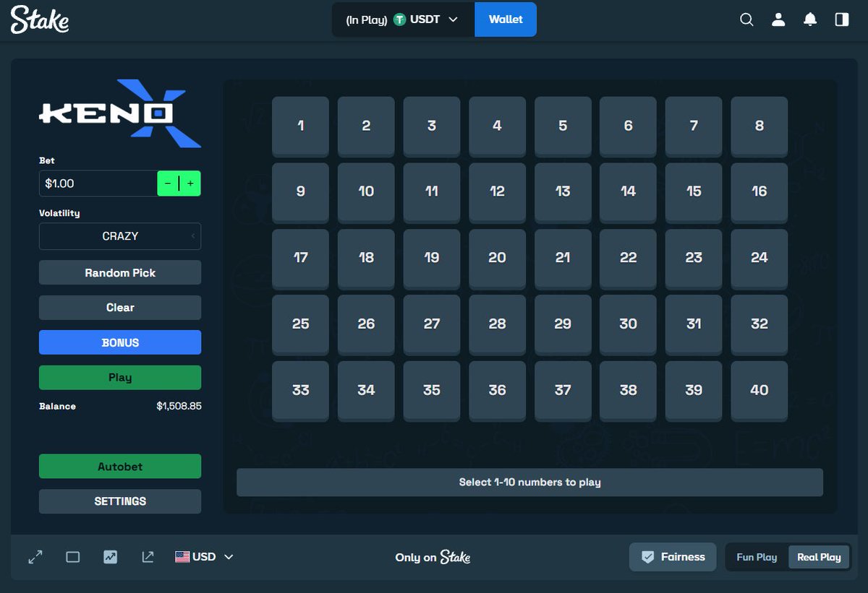Select keno number 25
Screen dimensions: 868x593
(301, 324)
